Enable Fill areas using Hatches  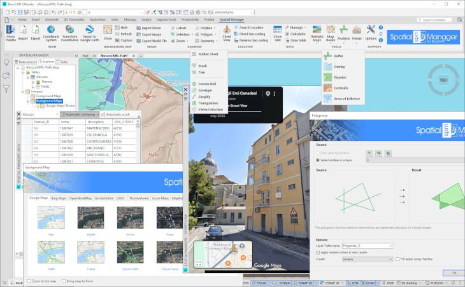(x=397, y=259)
